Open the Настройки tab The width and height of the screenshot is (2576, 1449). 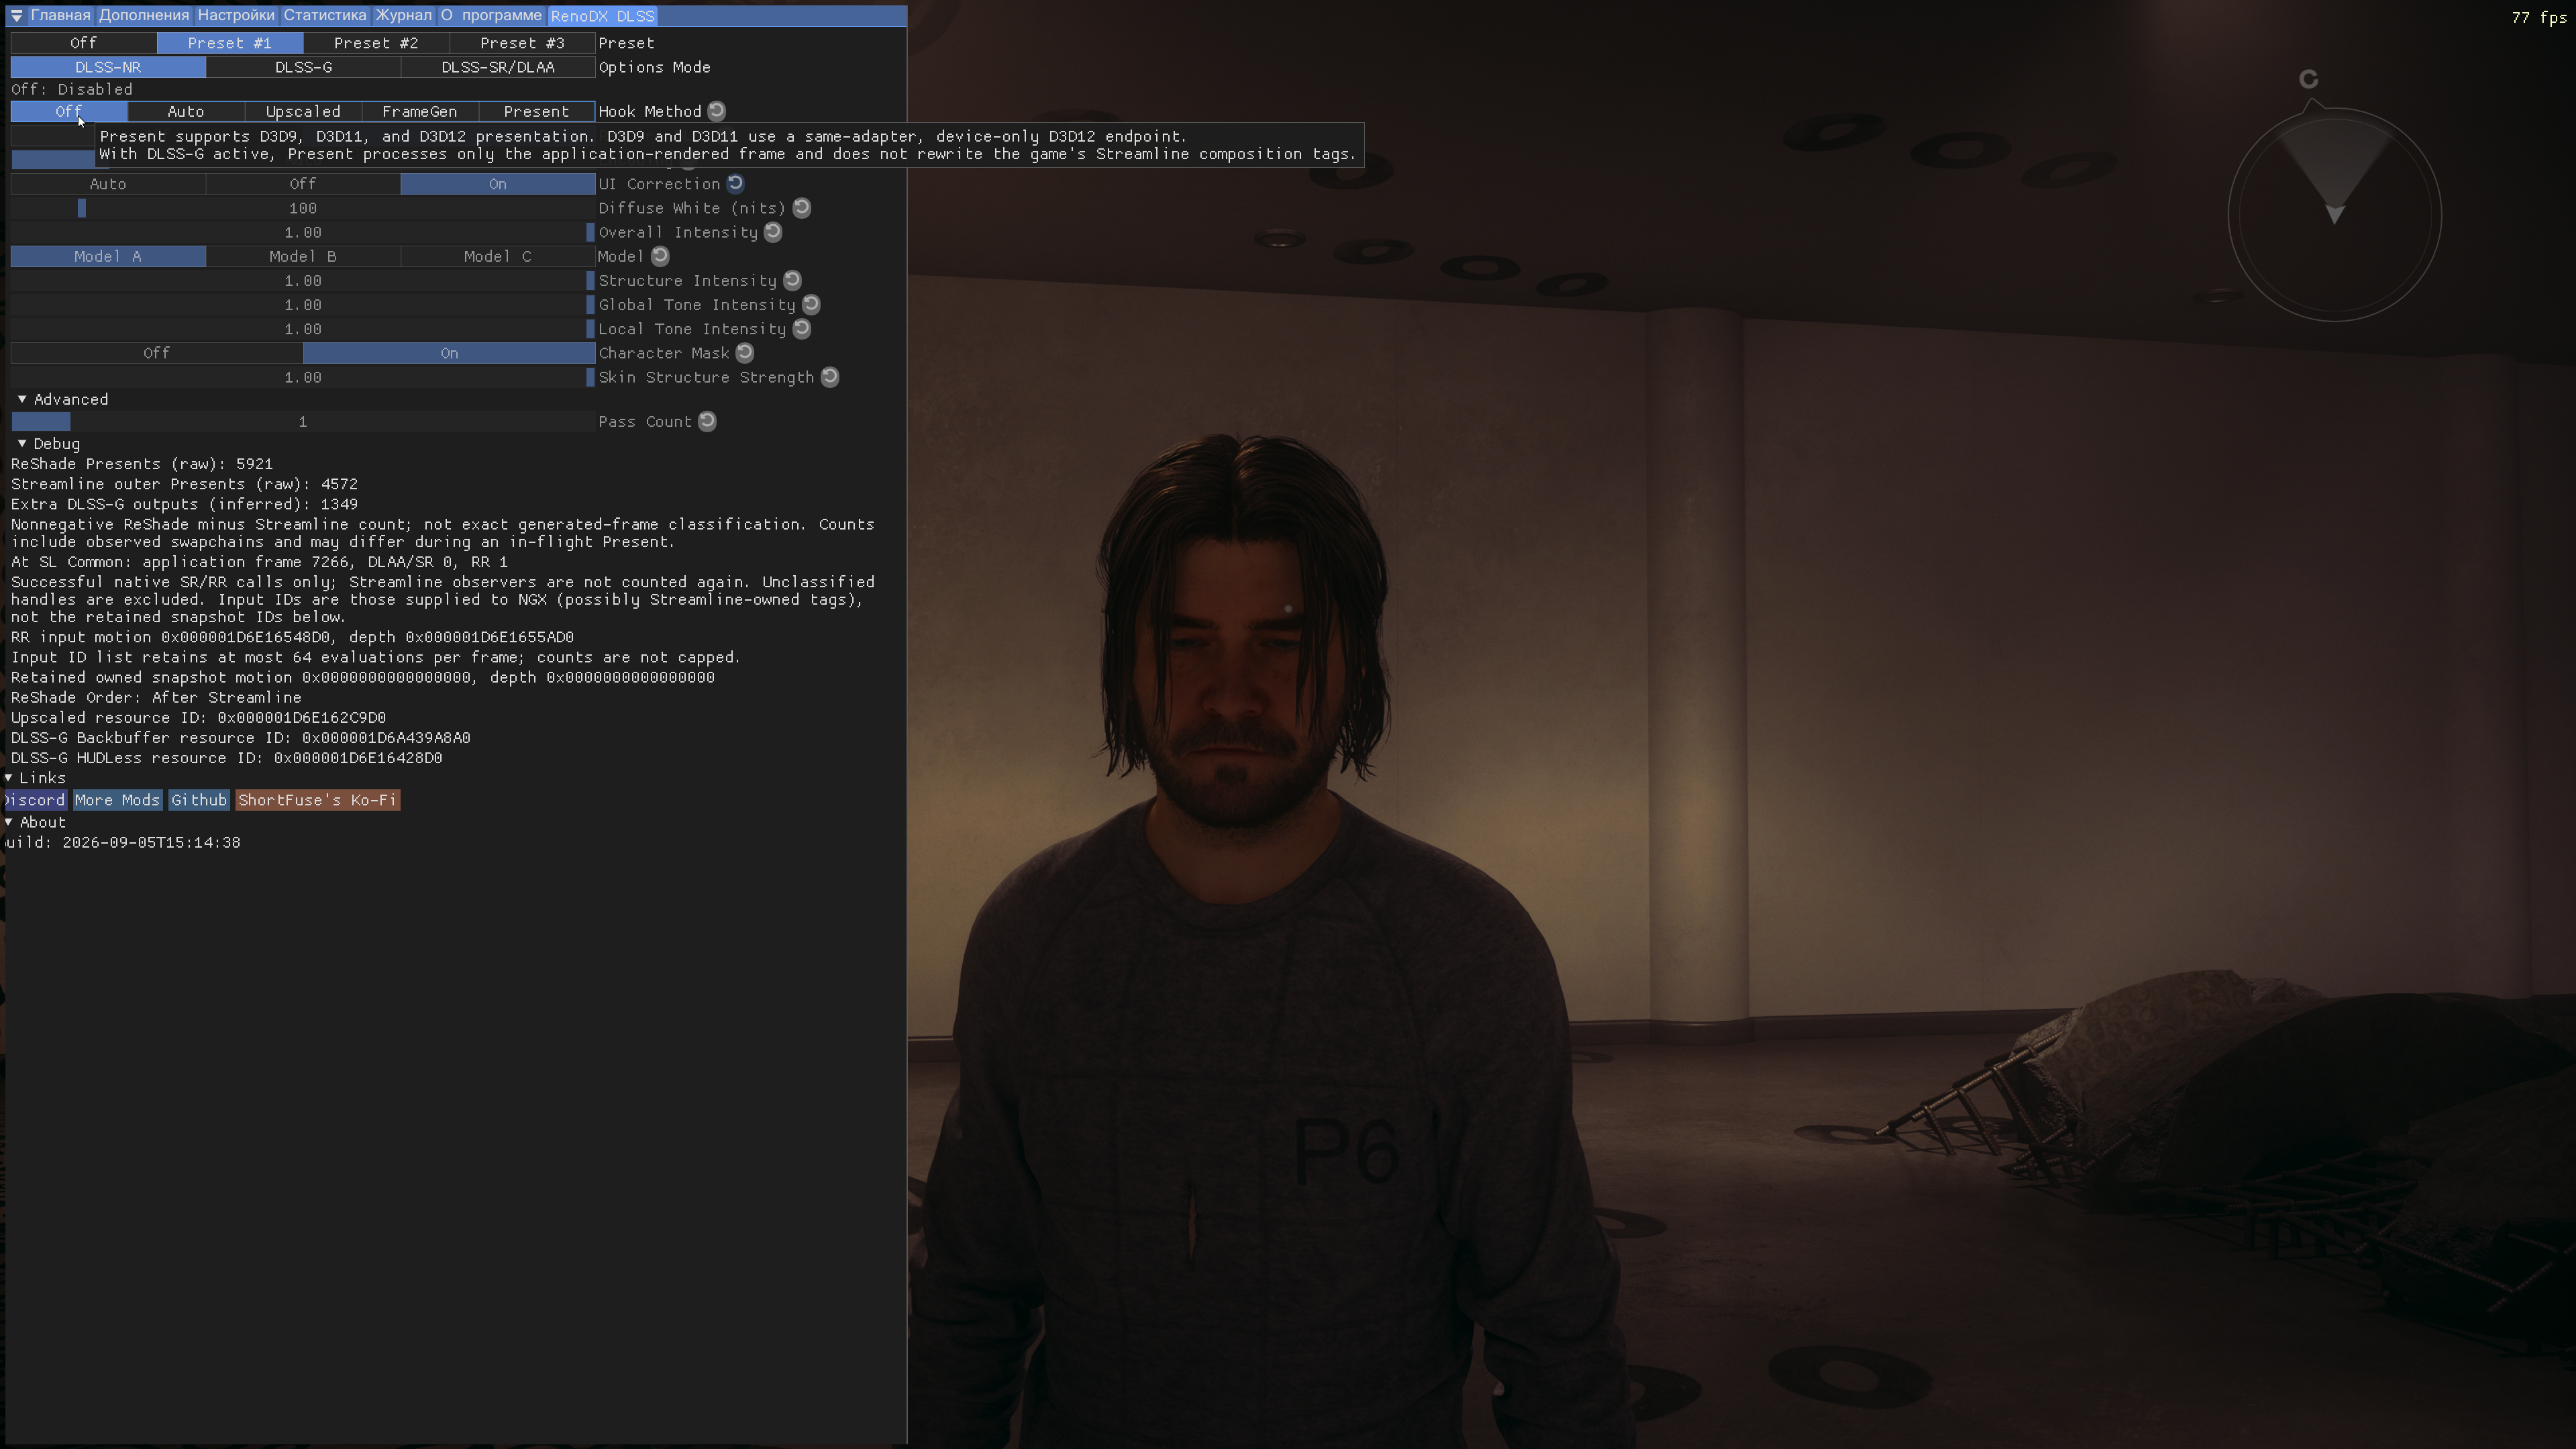tap(236, 15)
